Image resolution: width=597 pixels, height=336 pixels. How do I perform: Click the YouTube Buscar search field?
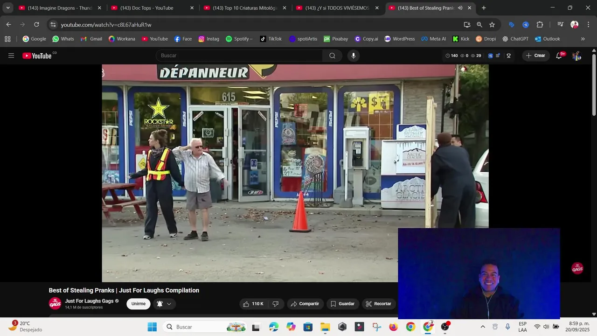click(239, 56)
